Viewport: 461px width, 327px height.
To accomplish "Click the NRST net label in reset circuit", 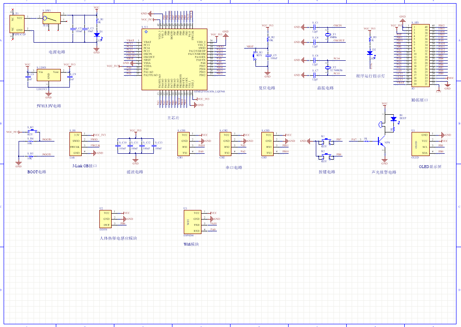I will pyautogui.click(x=250, y=46).
